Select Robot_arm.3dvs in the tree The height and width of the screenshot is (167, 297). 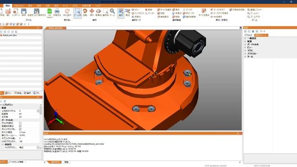(x=9, y=35)
